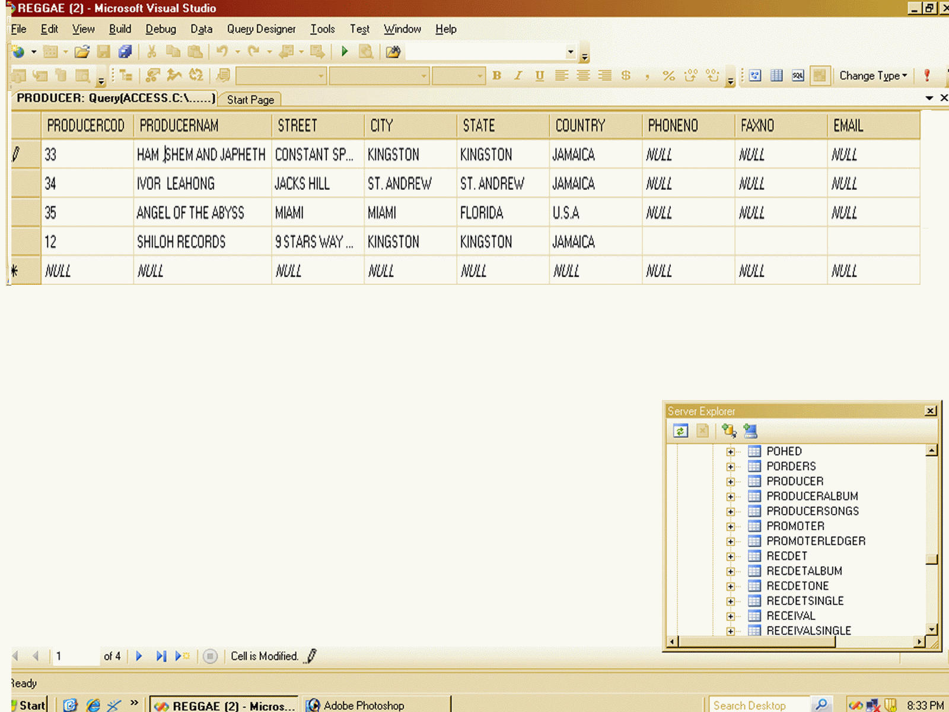
Task: Show the Diagram pane
Action: [754, 75]
